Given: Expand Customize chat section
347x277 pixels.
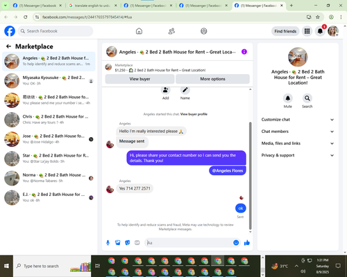Looking at the screenshot, I should tap(298, 120).
